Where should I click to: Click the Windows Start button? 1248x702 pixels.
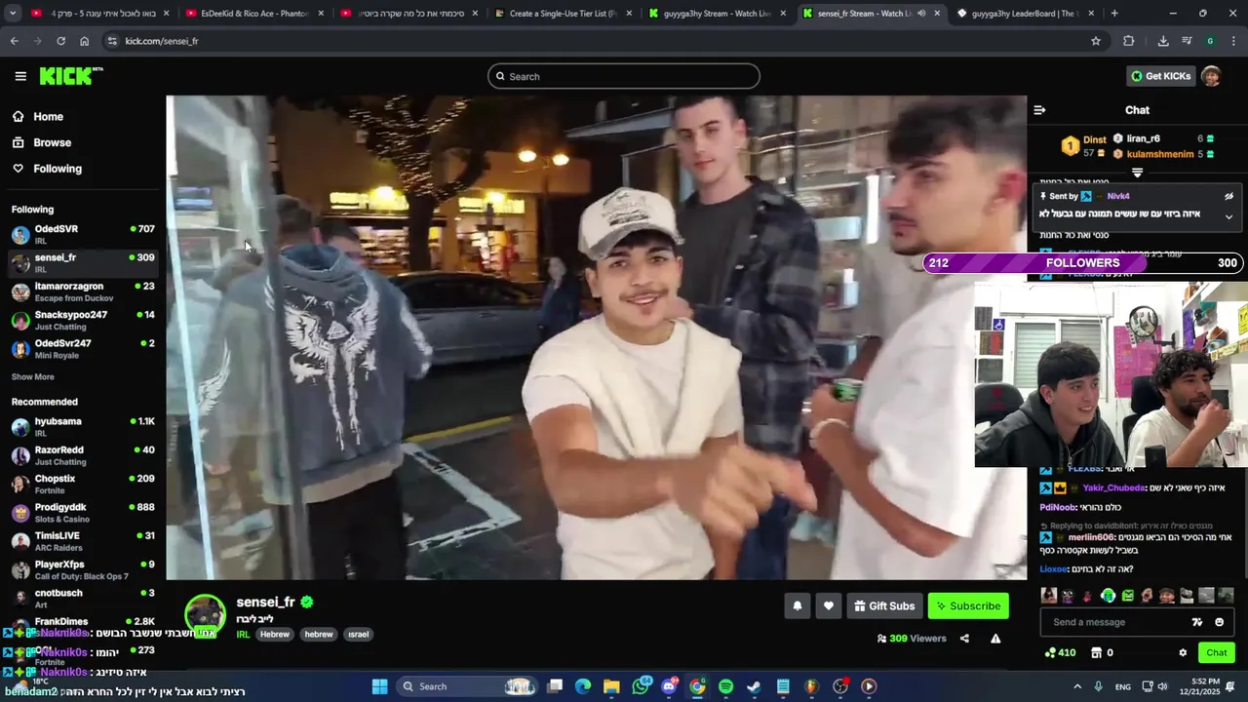[x=379, y=686]
